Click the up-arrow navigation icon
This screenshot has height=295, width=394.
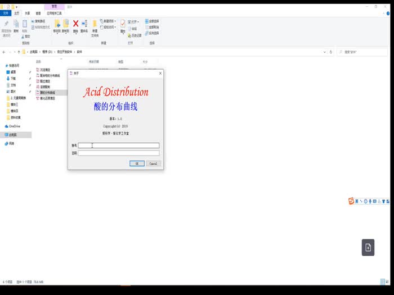tap(19, 52)
